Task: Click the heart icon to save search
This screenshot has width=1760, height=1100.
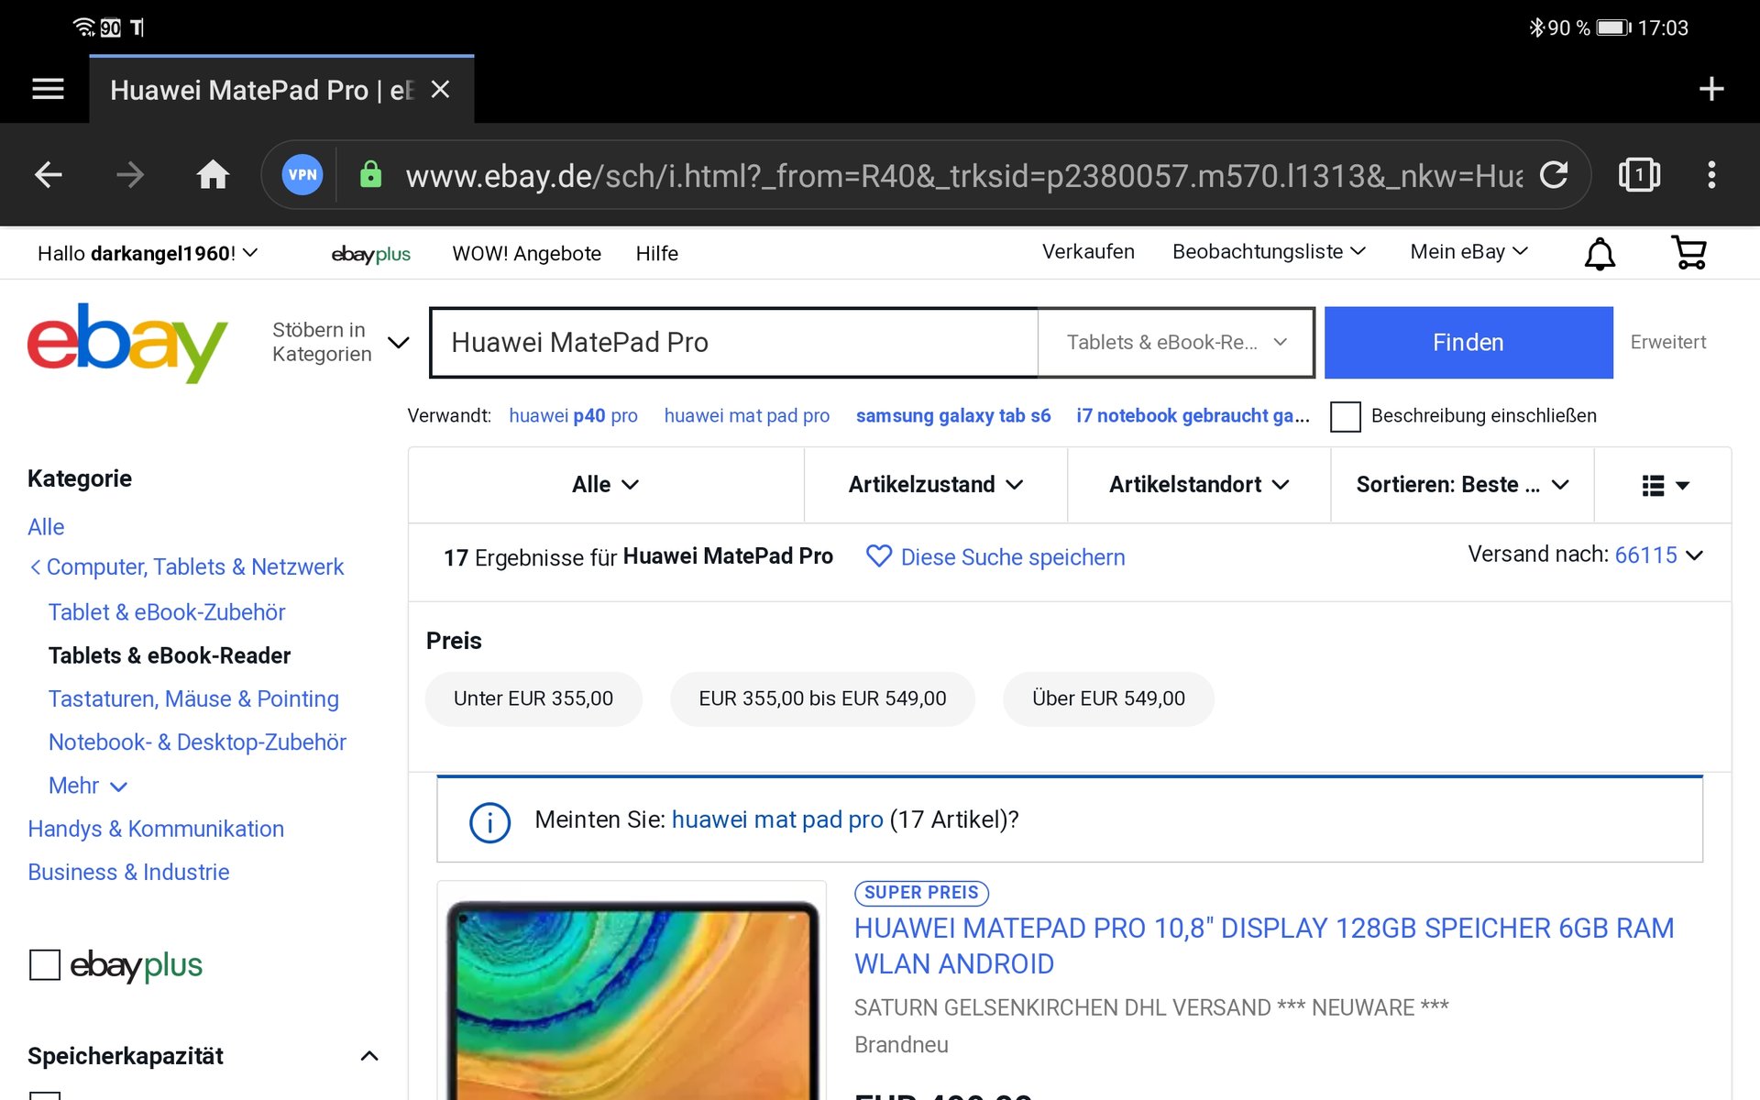Action: click(x=878, y=556)
